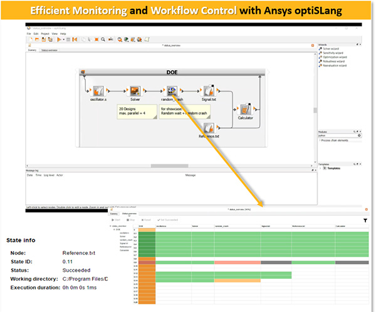Click the Optimization wizard toolbar icon
Viewport: 376px width, 312px height.
(x=133, y=39)
